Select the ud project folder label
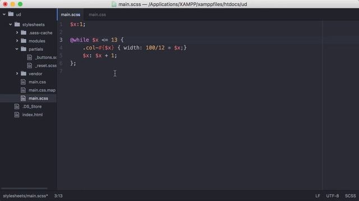Screen dimensions: 359x201 (19, 15)
